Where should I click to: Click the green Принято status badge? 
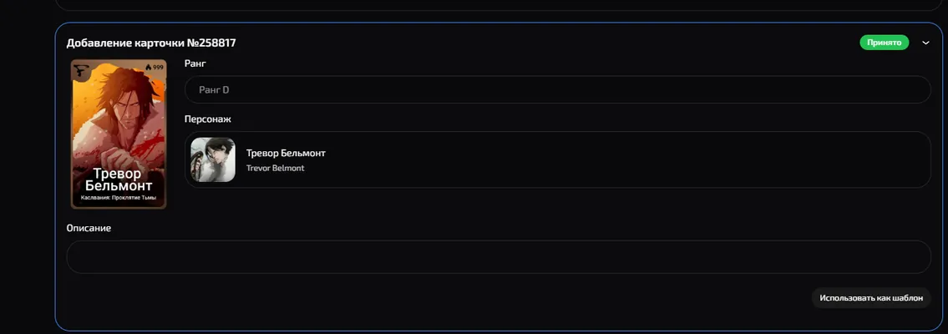pos(884,43)
